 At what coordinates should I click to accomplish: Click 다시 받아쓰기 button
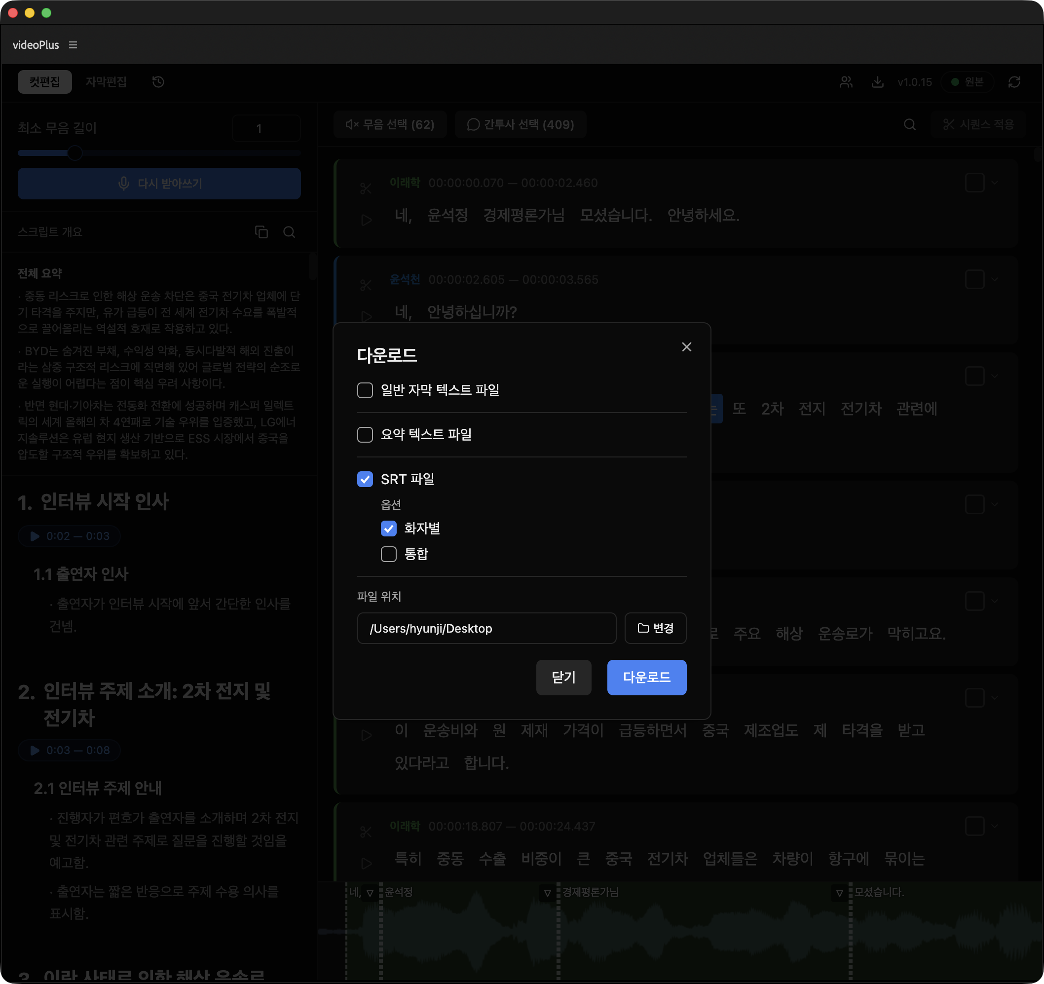(x=159, y=184)
